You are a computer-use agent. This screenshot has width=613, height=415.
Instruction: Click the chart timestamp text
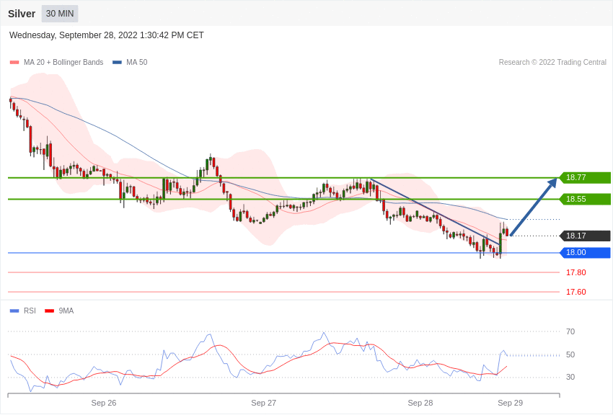(x=107, y=35)
